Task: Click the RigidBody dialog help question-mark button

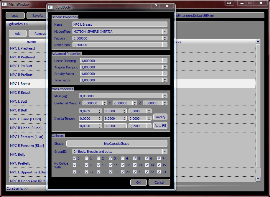Action: coord(156,6)
